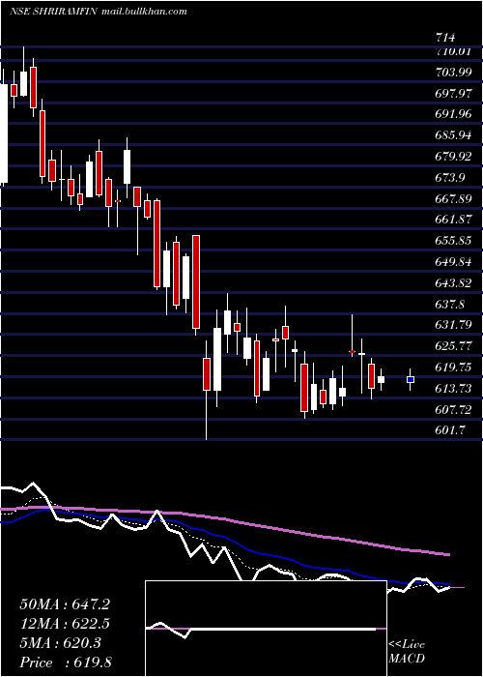Click the NSE SHRIRAMFIN chart title

point(54,12)
